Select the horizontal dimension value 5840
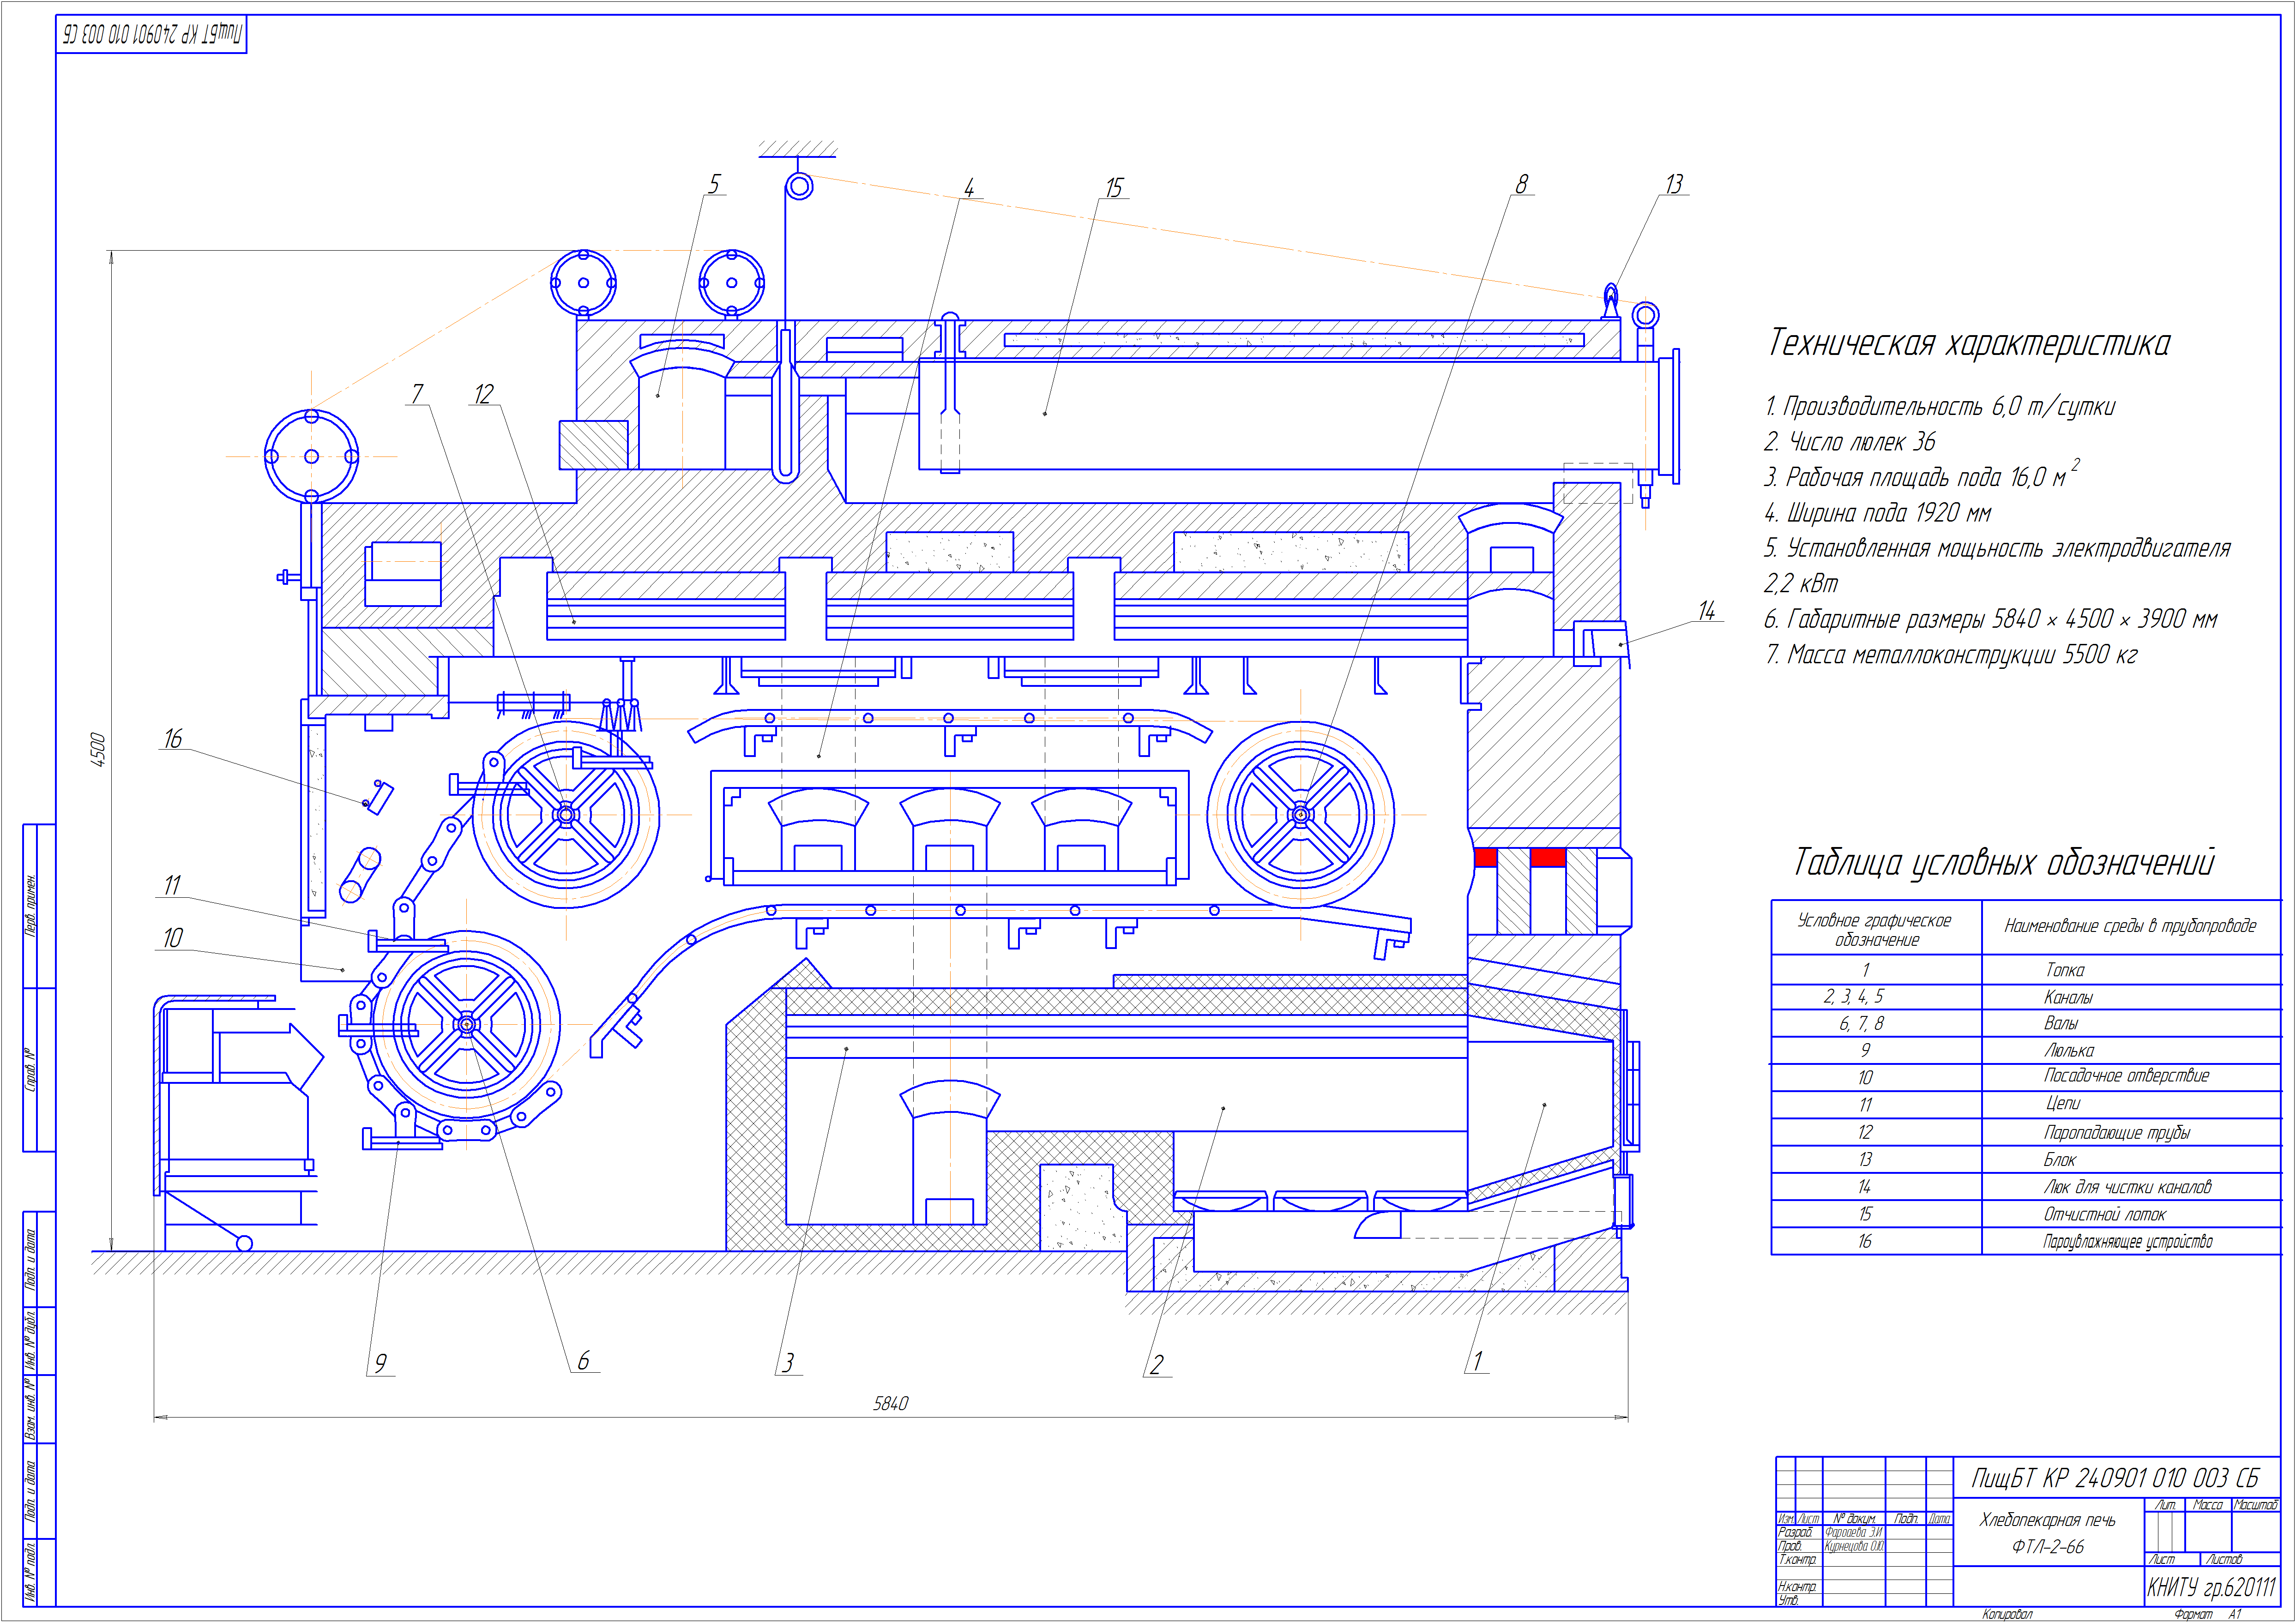 [x=890, y=1404]
